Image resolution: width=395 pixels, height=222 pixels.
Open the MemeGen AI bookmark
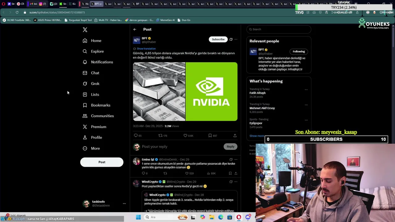pyautogui.click(x=165, y=20)
